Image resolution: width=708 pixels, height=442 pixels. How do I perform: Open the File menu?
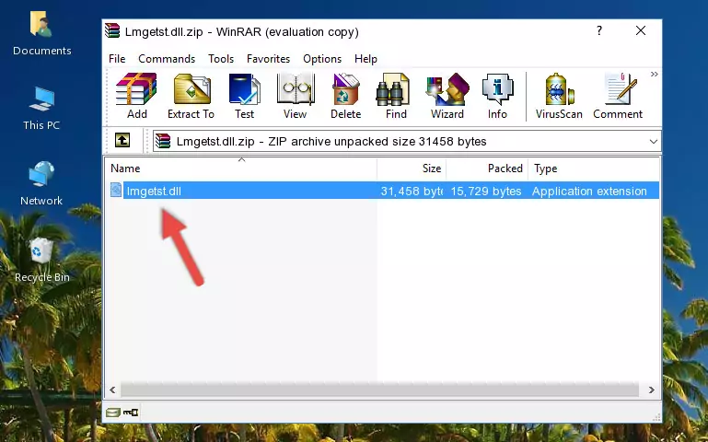click(117, 59)
